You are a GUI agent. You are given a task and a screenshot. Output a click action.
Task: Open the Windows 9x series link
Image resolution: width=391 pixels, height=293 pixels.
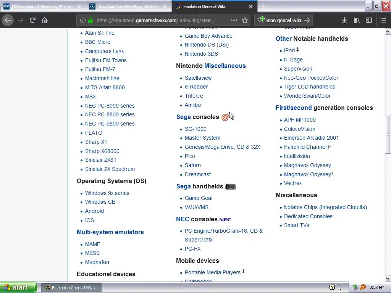(x=107, y=193)
